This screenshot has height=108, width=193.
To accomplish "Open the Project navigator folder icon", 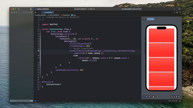I will click(12, 12).
